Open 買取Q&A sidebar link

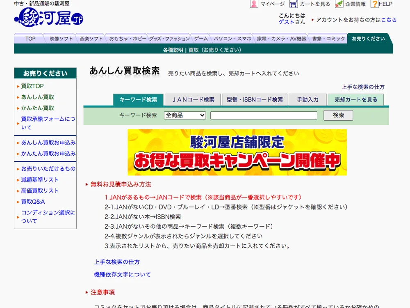click(x=33, y=202)
